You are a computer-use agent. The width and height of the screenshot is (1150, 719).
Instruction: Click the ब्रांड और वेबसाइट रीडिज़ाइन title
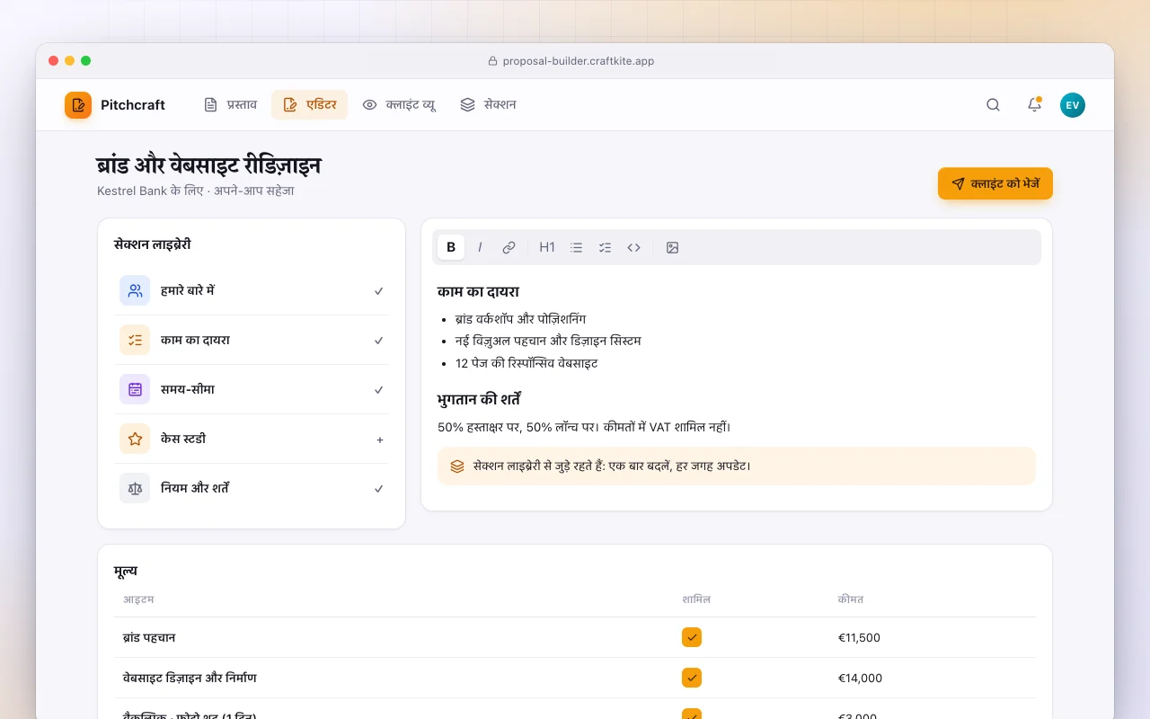point(208,166)
